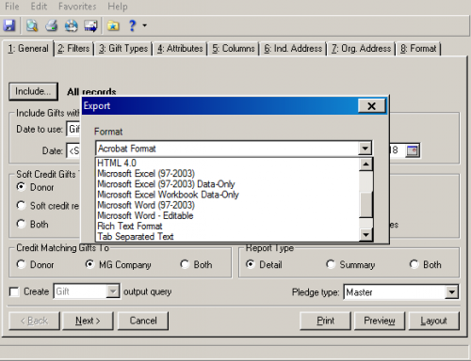This screenshot has height=361, width=471.
Task: Open the disabled Gift query dropdown
Action: pos(113,291)
